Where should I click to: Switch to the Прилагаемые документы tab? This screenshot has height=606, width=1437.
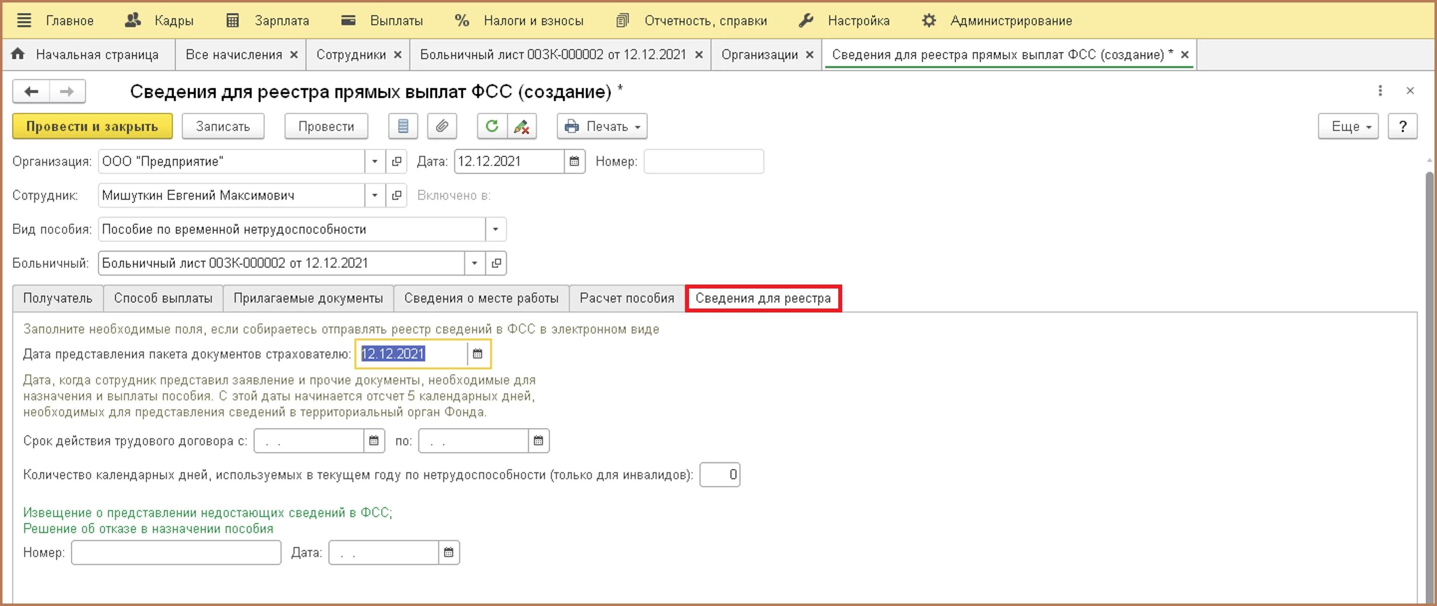pos(308,299)
